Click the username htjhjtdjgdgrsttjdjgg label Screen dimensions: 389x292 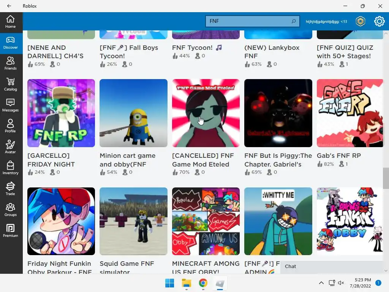[326, 22]
